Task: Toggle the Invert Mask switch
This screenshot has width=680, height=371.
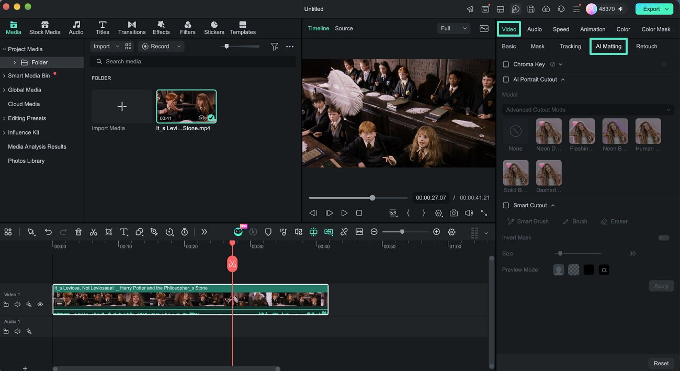Action: pyautogui.click(x=664, y=238)
